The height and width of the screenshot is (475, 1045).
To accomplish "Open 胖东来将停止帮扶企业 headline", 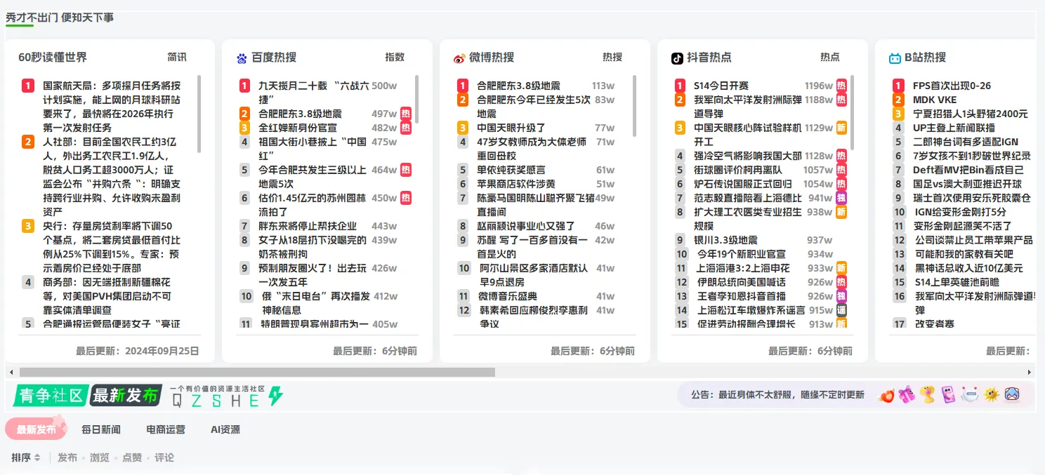I will (308, 226).
